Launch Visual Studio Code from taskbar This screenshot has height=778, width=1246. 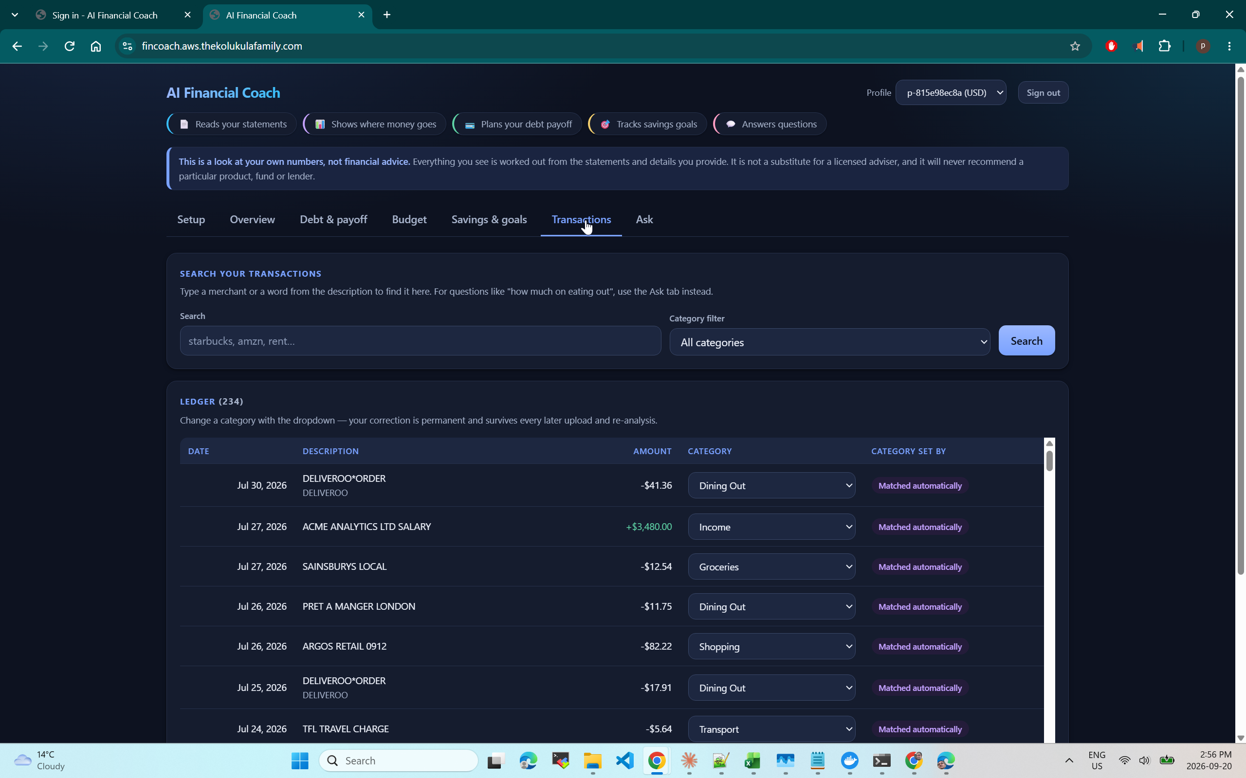(x=624, y=760)
